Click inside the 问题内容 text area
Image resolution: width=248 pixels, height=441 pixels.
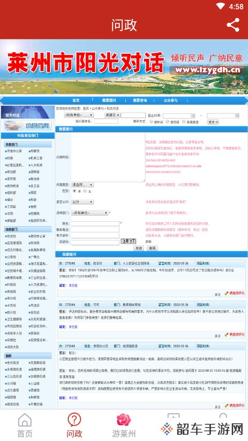tap(108, 157)
